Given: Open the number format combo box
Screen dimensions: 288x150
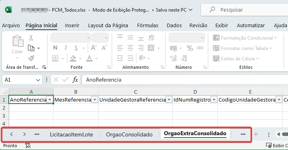Looking at the screenshot, I should coord(187,38).
